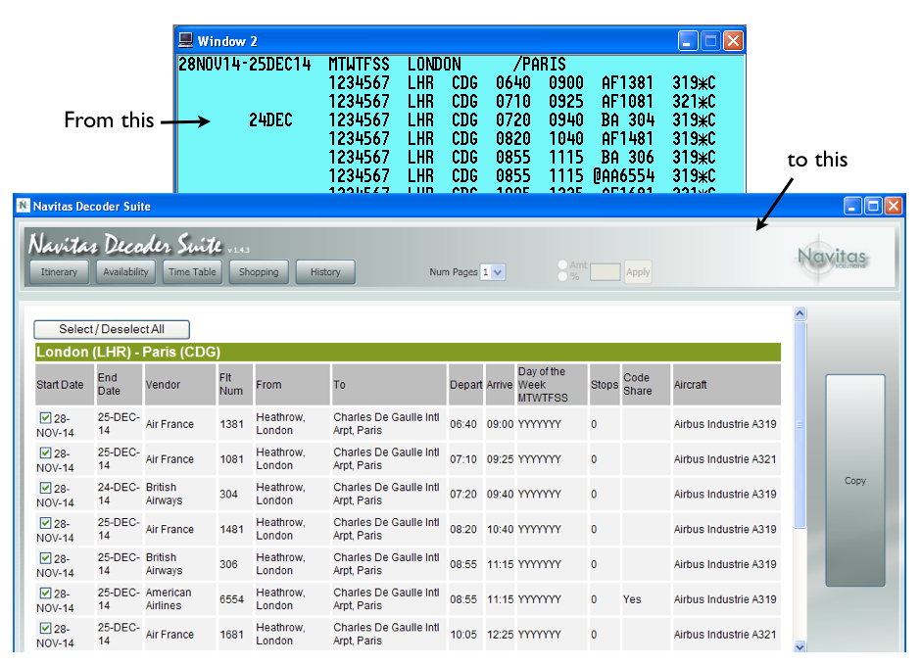This screenshot has height=666, width=921.
Task: Toggle checkbox for British Airways flight 304
Action: [45, 488]
